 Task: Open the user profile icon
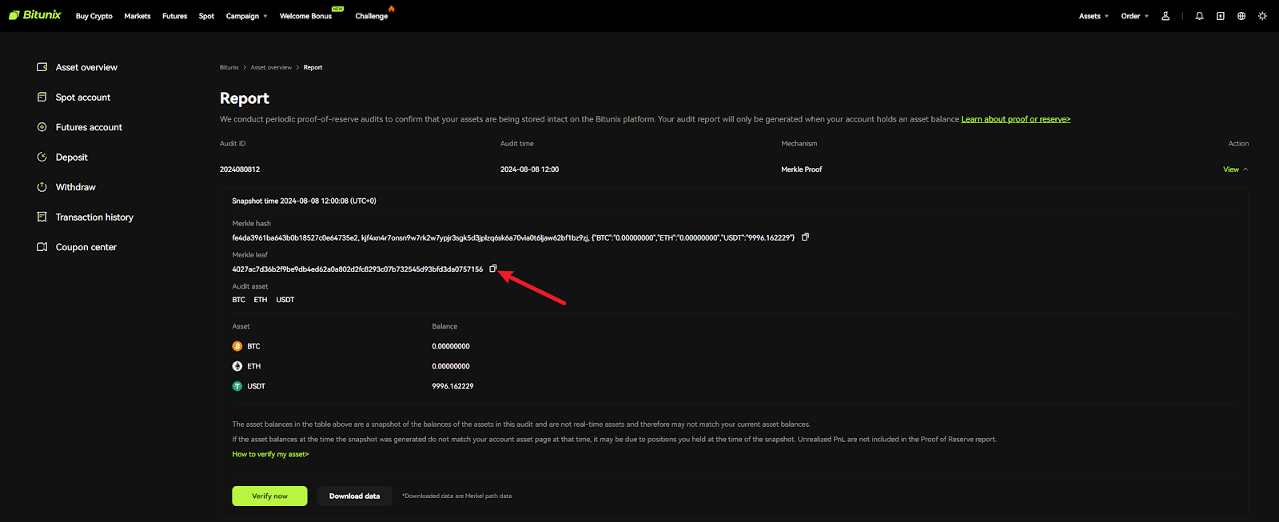(x=1165, y=16)
